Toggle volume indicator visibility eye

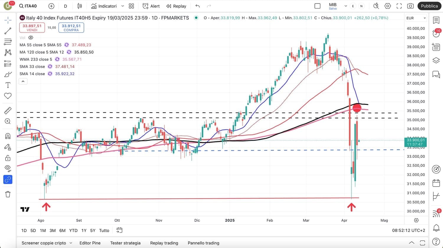coord(31,38)
